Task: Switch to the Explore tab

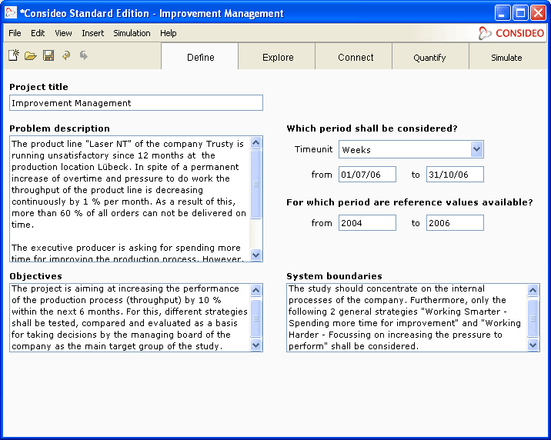Action: [x=278, y=57]
